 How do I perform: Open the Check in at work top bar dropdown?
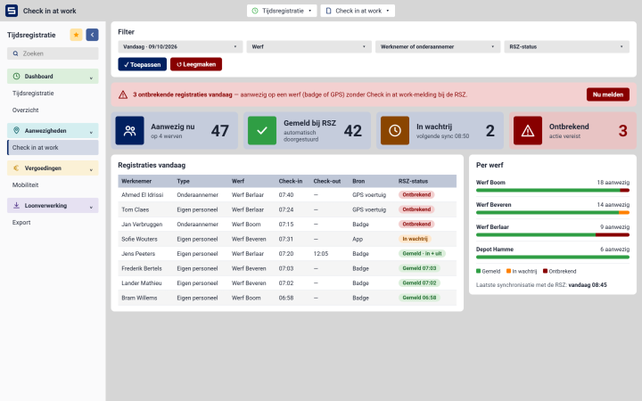click(x=358, y=11)
